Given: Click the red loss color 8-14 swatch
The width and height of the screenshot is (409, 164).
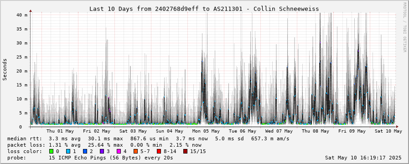Looking at the screenshot, I should 159,151.
